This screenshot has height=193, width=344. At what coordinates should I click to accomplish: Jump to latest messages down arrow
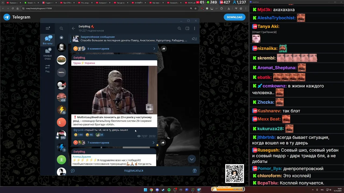point(192,159)
